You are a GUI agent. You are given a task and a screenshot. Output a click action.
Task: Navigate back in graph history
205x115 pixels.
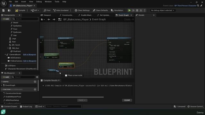point(49,19)
